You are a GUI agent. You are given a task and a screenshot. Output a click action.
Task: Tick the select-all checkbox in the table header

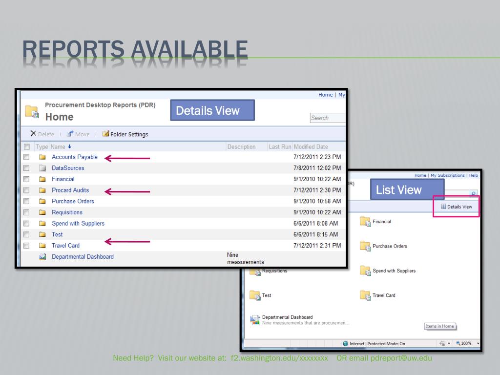click(x=27, y=146)
